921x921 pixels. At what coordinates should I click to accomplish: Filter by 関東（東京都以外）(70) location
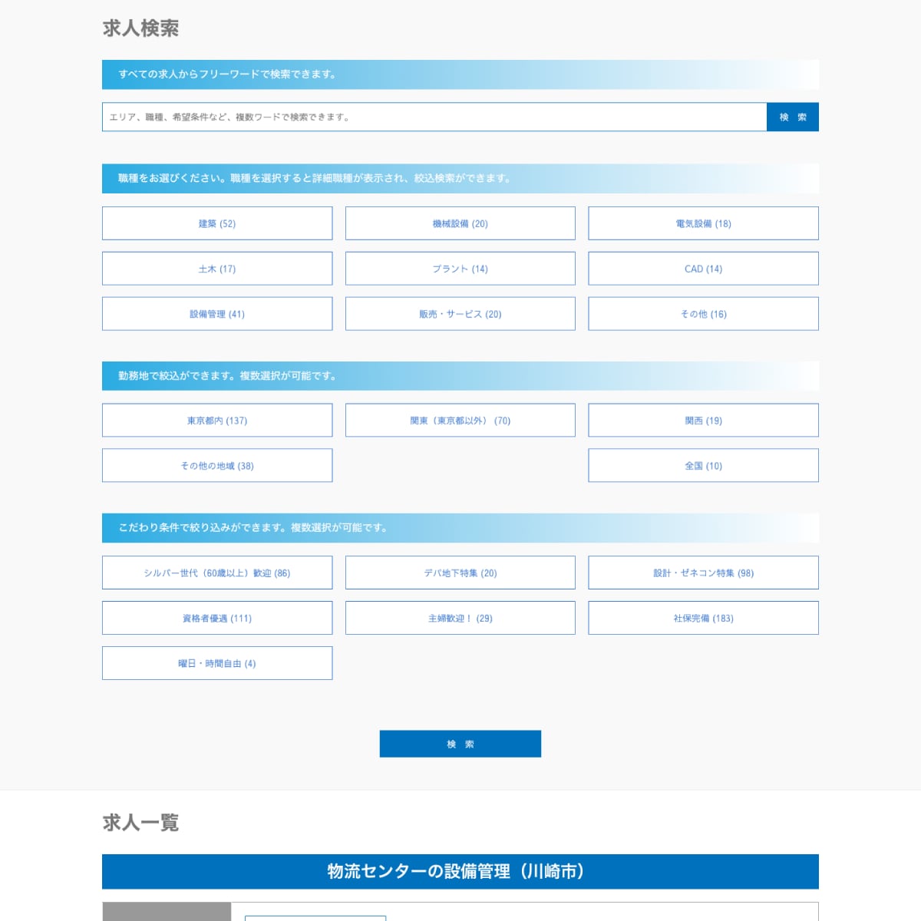click(460, 421)
